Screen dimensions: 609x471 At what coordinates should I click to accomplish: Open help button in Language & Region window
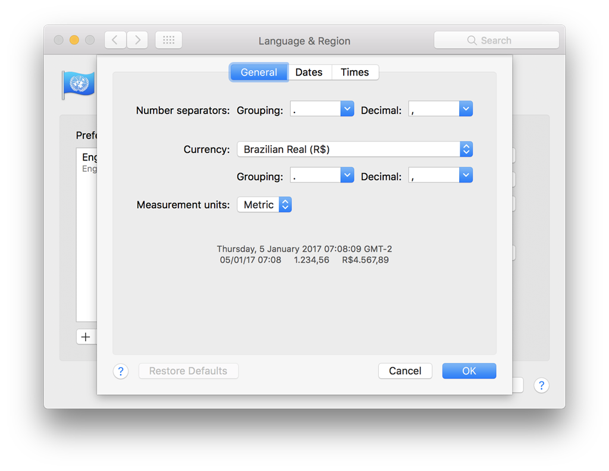click(541, 385)
